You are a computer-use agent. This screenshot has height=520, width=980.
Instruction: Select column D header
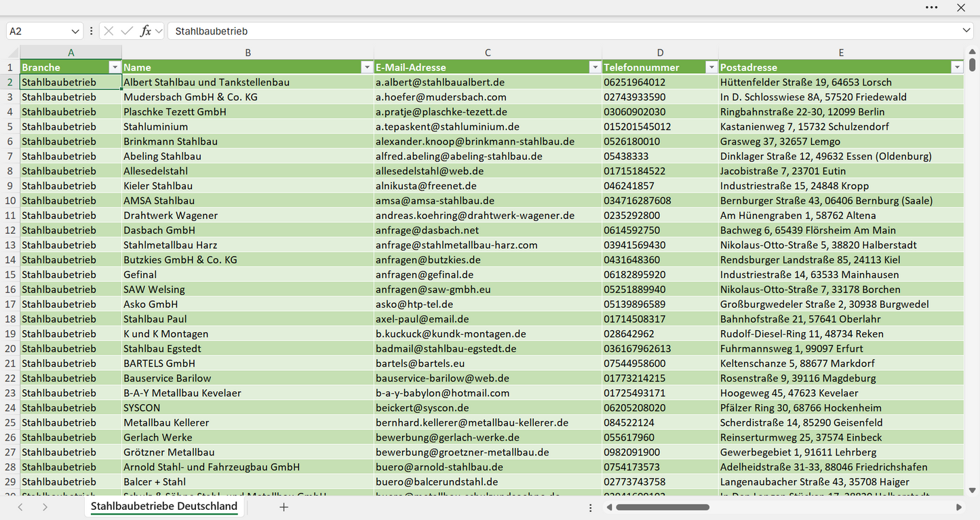660,52
